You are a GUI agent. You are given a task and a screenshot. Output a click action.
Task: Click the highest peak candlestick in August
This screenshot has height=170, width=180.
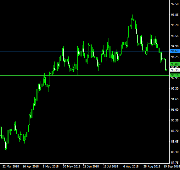[x=132, y=19]
